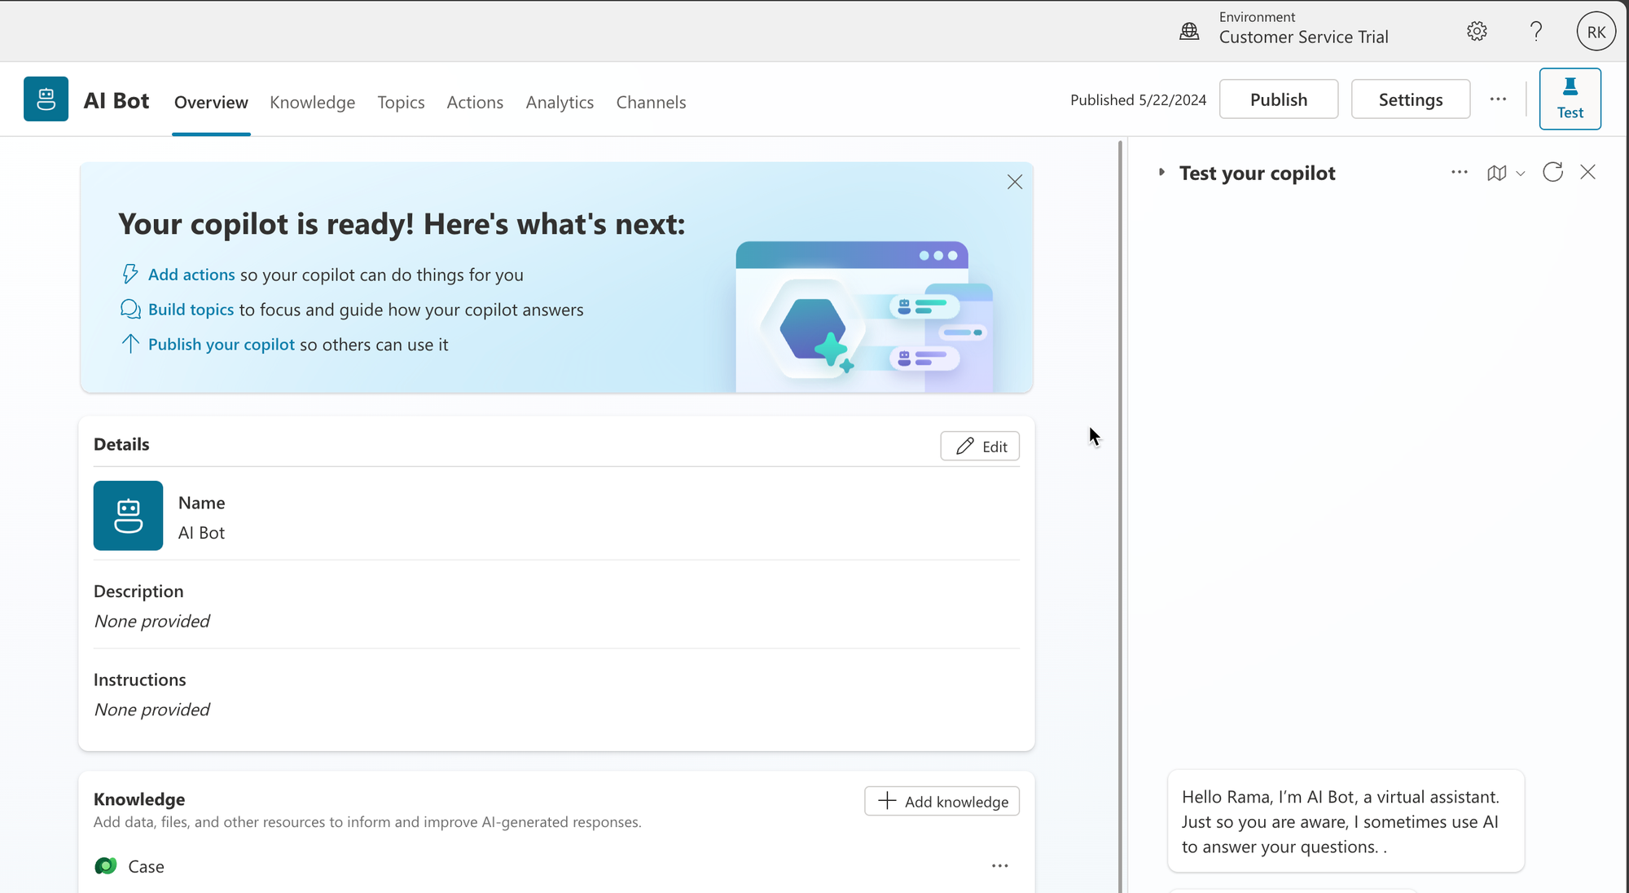This screenshot has height=893, width=1629.
Task: Open the settings gear icon
Action: pos(1477,32)
